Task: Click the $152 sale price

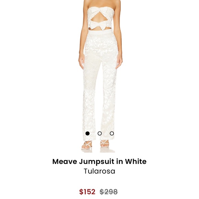Action: click(x=87, y=192)
